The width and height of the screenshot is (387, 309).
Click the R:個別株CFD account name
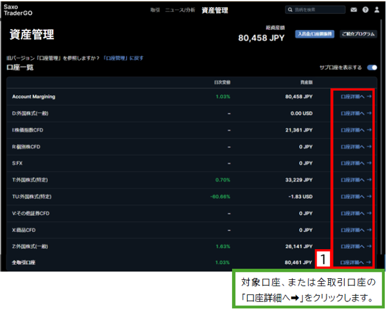click(x=26, y=147)
